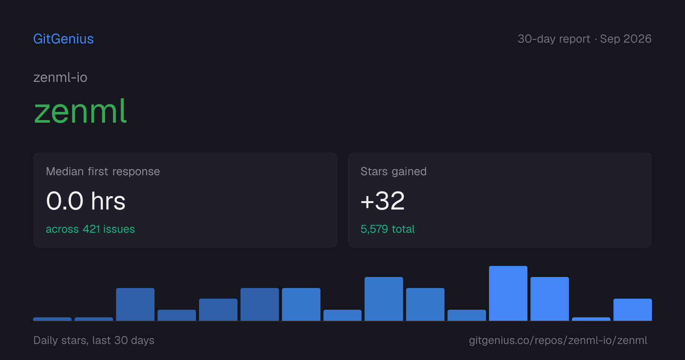Image resolution: width=685 pixels, height=360 pixels.
Task: Select the second-to-last short bar
Action: tap(591, 319)
